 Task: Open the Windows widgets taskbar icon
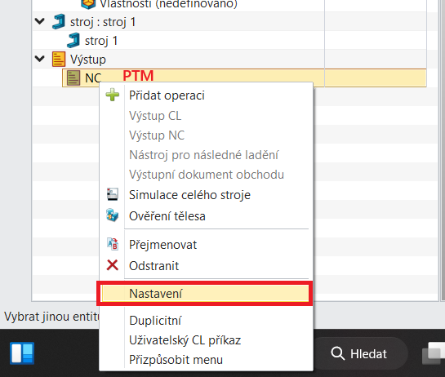point(22,353)
